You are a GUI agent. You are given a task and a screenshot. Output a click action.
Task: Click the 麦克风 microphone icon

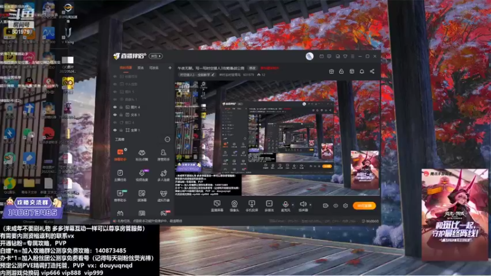coord(285,204)
